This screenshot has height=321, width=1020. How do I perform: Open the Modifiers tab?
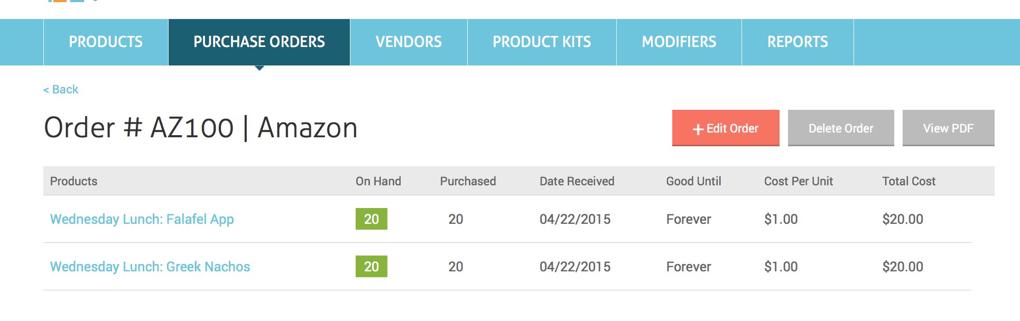[679, 42]
